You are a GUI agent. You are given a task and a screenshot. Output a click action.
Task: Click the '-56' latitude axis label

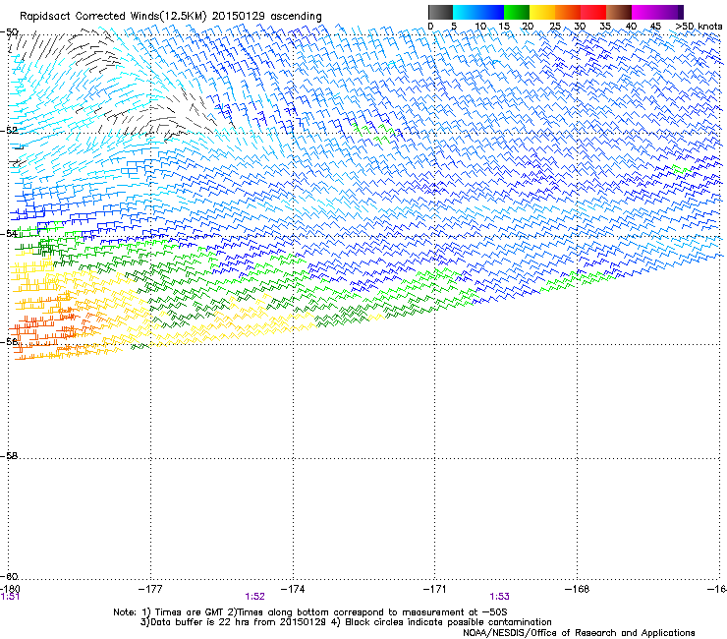click(x=10, y=341)
